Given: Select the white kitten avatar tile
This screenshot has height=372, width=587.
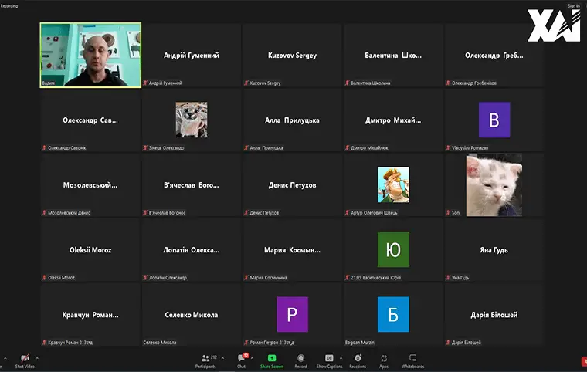Looking at the screenshot, I should pyautogui.click(x=494, y=184).
